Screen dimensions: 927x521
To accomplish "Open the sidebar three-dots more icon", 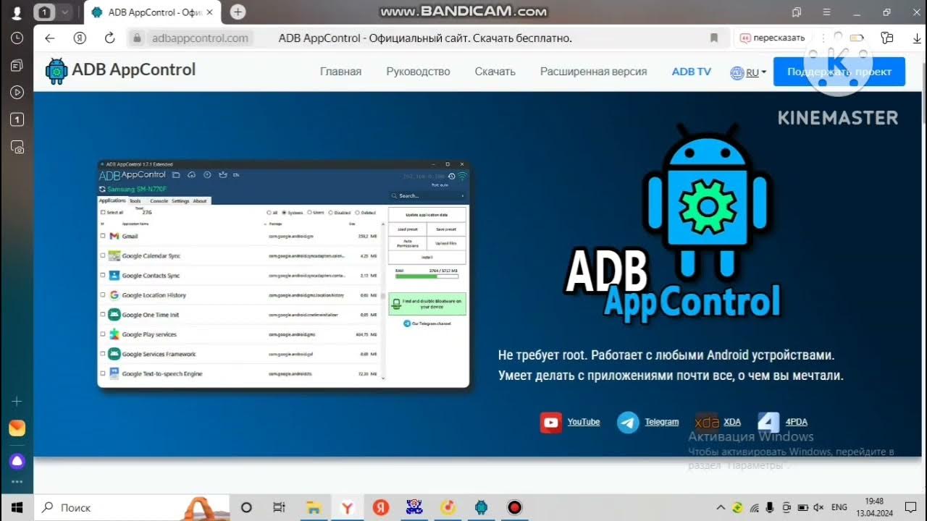I will click(x=17, y=482).
